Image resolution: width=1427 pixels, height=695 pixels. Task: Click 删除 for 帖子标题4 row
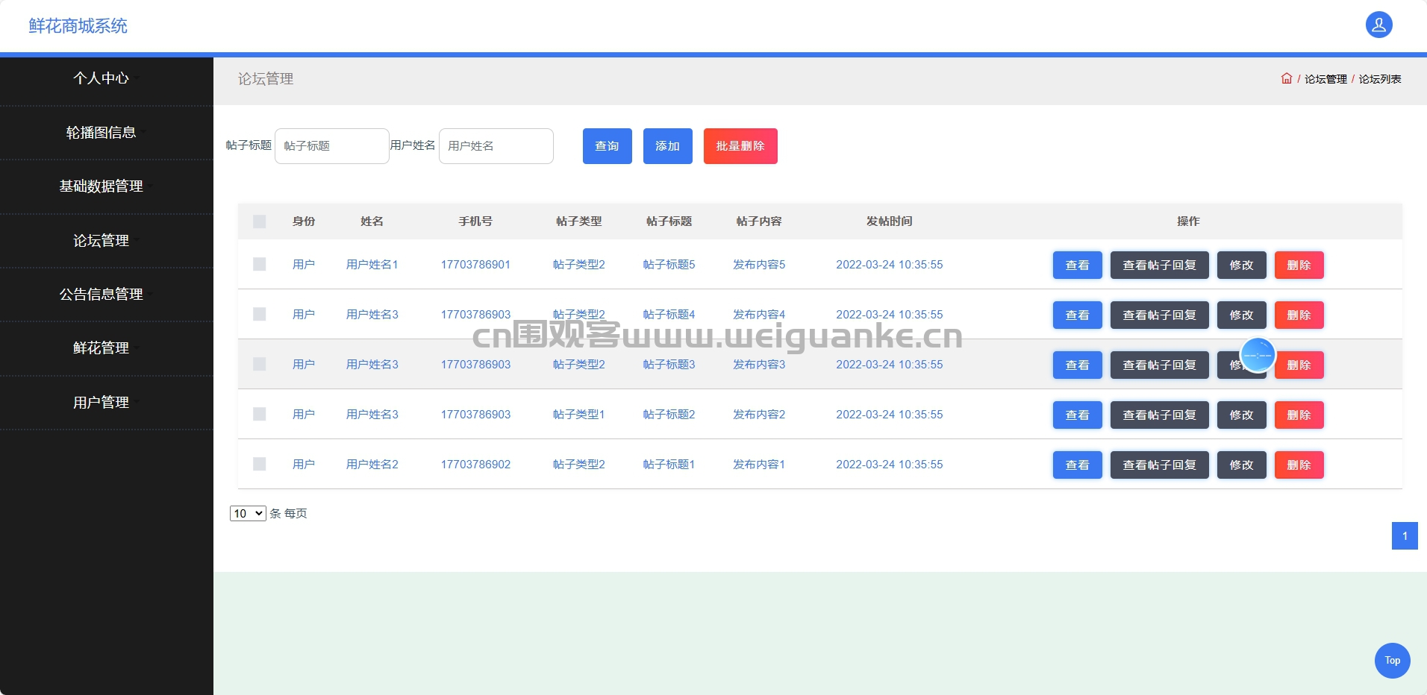click(1299, 315)
